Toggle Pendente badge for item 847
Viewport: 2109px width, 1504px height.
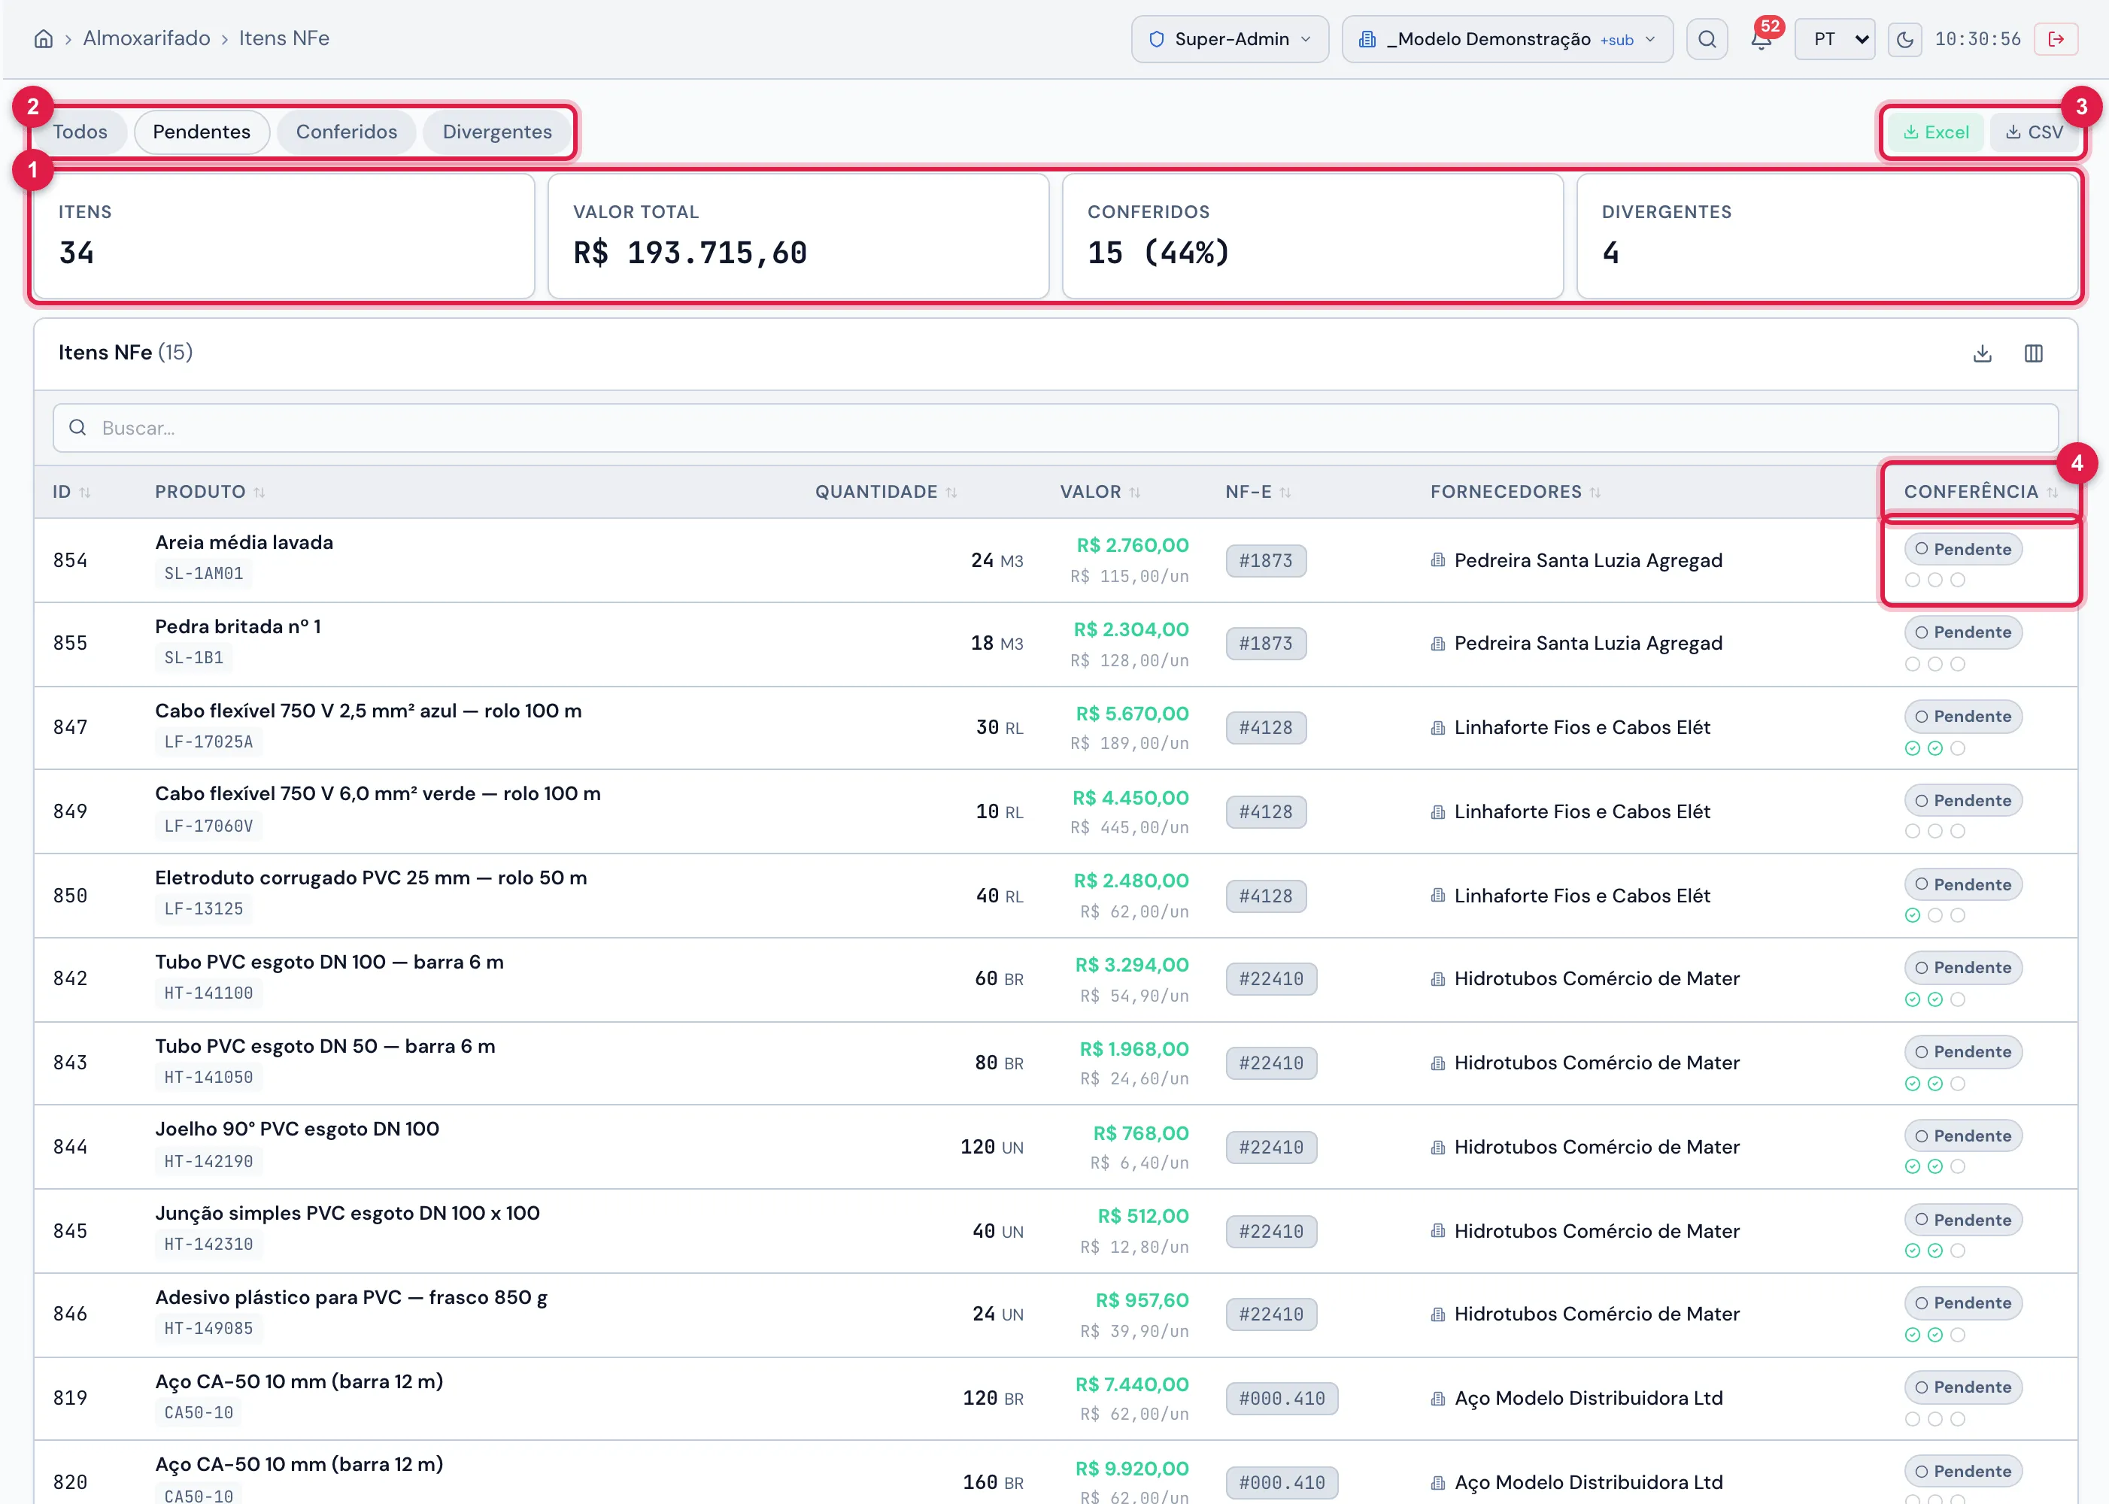[x=1962, y=717]
